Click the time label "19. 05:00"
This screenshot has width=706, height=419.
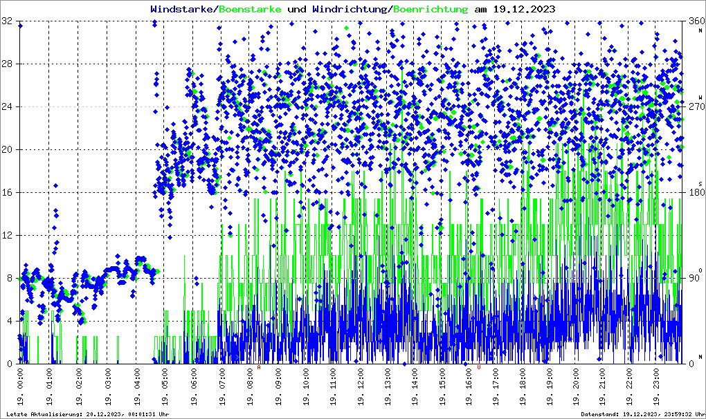coord(164,387)
